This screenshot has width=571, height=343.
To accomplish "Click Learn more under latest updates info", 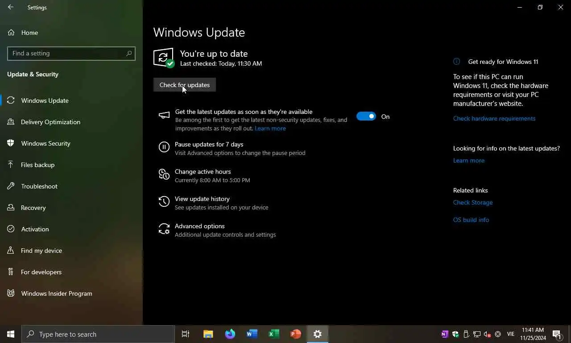I will pyautogui.click(x=468, y=160).
